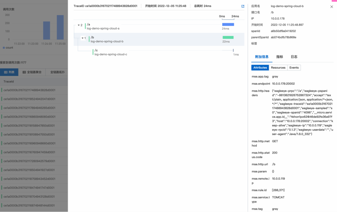Select the /c span row

coord(159,52)
